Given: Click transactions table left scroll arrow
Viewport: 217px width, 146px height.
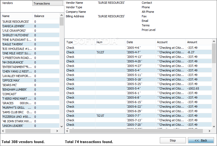Looking at the screenshot, I should tap(67, 131).
